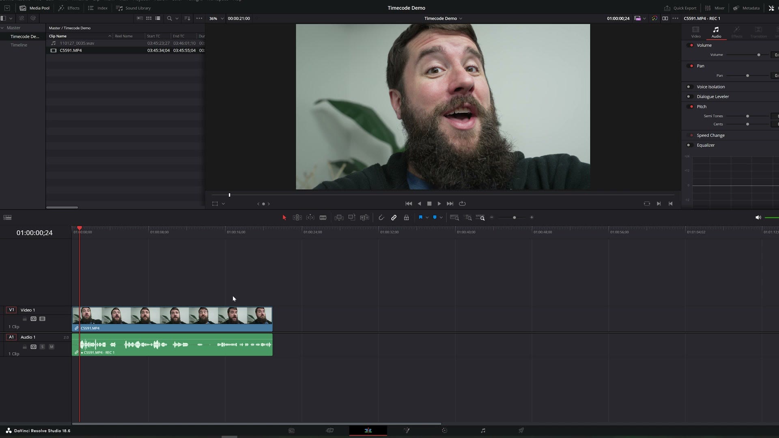The width and height of the screenshot is (779, 438).
Task: Click Quick Export button
Action: pyautogui.click(x=680, y=8)
